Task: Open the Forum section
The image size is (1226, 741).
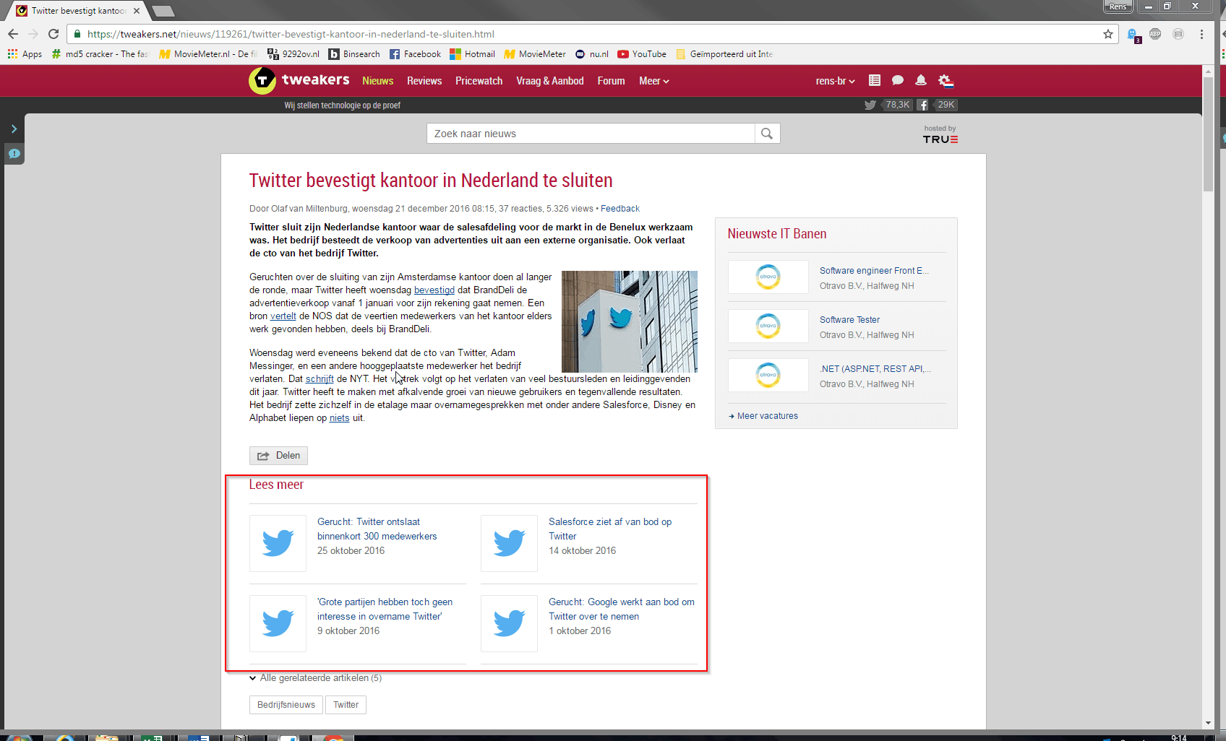Action: tap(611, 81)
